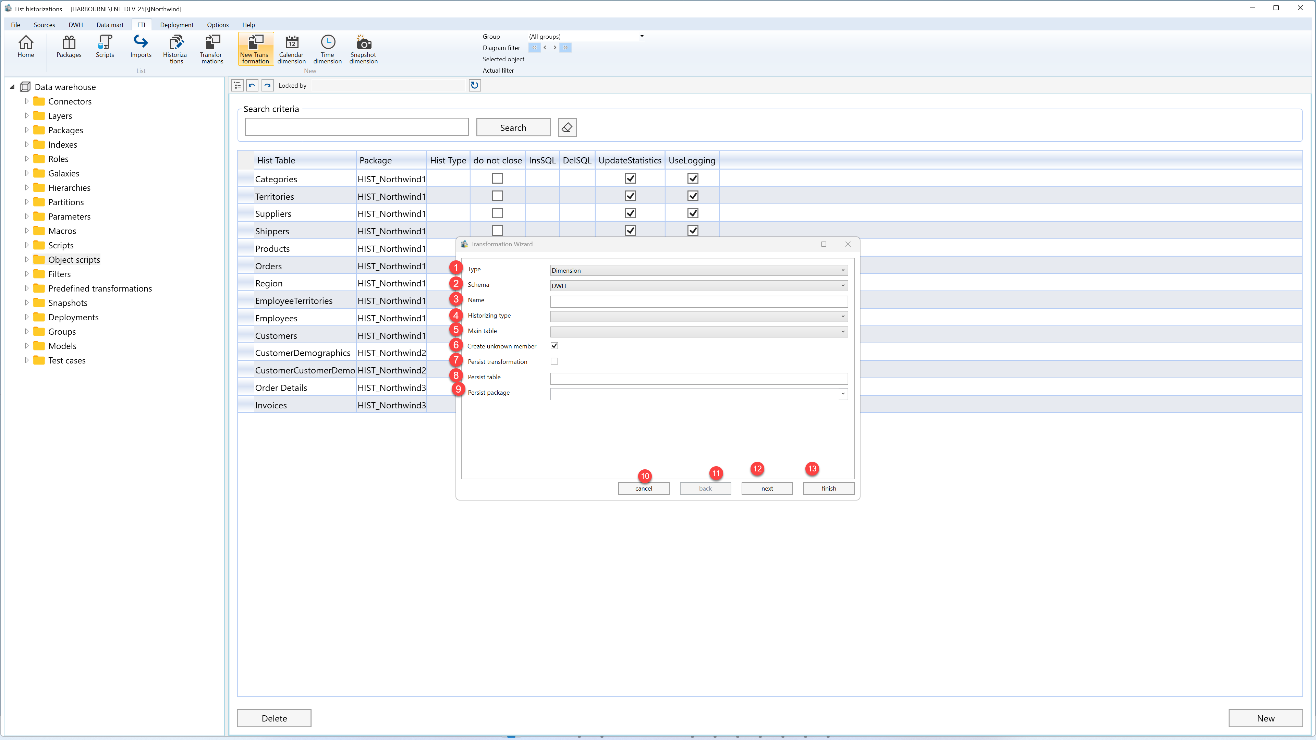Image resolution: width=1316 pixels, height=740 pixels.
Task: Select the Predefined transformations tree item
Action: coord(100,288)
